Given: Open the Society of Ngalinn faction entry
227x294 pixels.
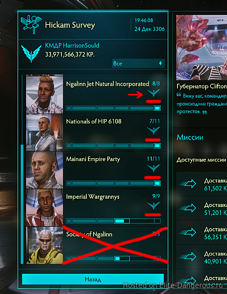Looking at the screenshot, I should tap(96, 245).
